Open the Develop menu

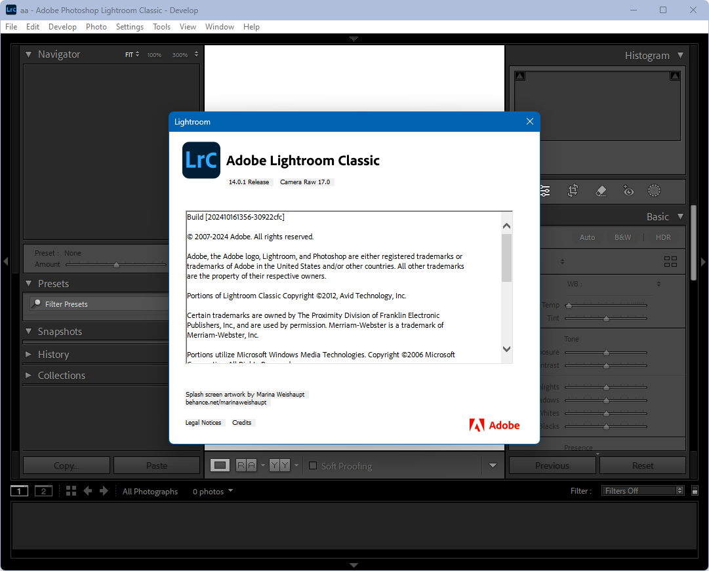pos(62,27)
